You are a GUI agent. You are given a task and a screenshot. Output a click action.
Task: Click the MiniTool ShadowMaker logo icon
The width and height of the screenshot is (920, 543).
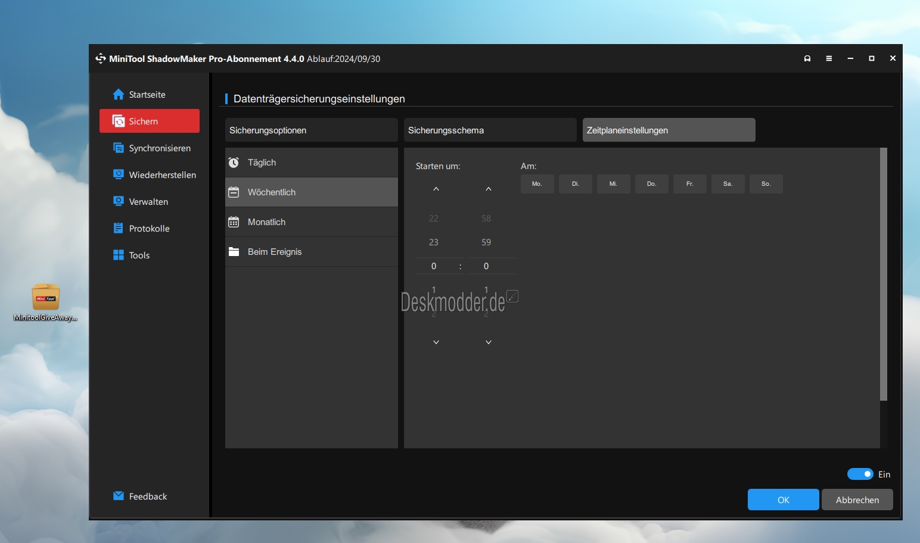point(101,58)
